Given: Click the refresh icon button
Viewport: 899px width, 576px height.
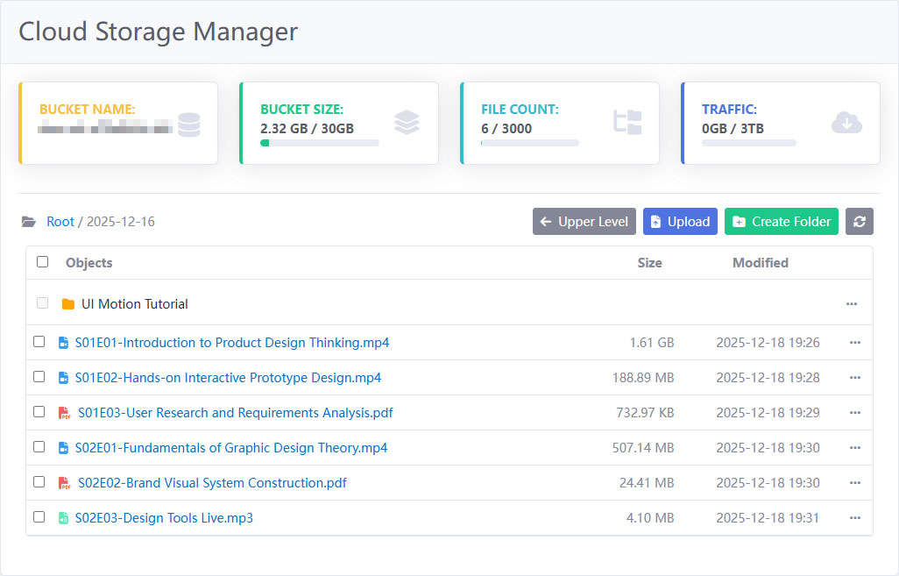Looking at the screenshot, I should point(859,222).
